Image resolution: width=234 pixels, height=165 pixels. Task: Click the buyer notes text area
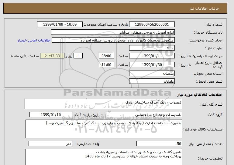(104, 157)
